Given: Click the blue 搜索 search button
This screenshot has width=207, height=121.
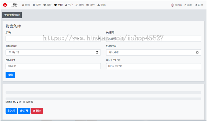Looking at the screenshot, I should click(x=10, y=75).
